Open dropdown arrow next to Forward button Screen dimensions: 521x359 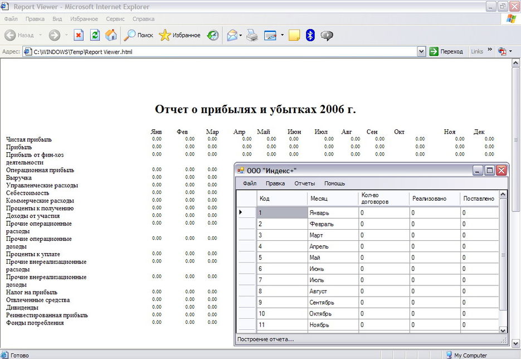point(66,35)
